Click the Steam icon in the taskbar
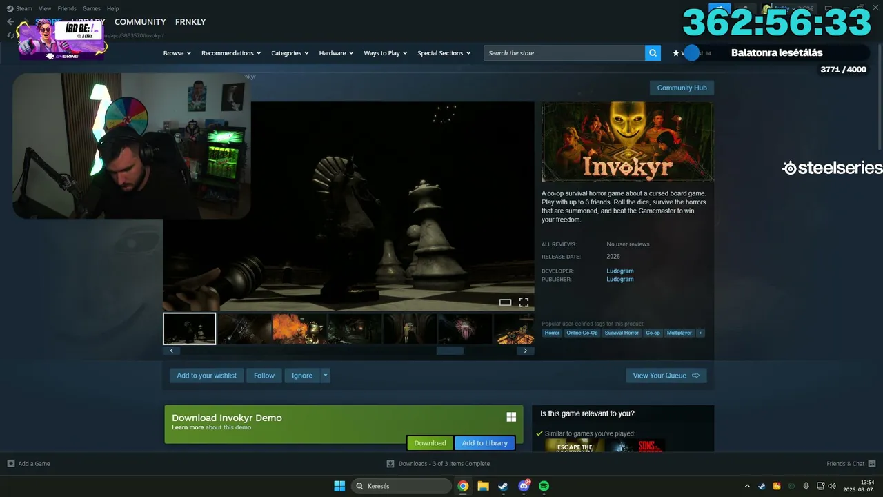This screenshot has width=883, height=497. [503, 486]
